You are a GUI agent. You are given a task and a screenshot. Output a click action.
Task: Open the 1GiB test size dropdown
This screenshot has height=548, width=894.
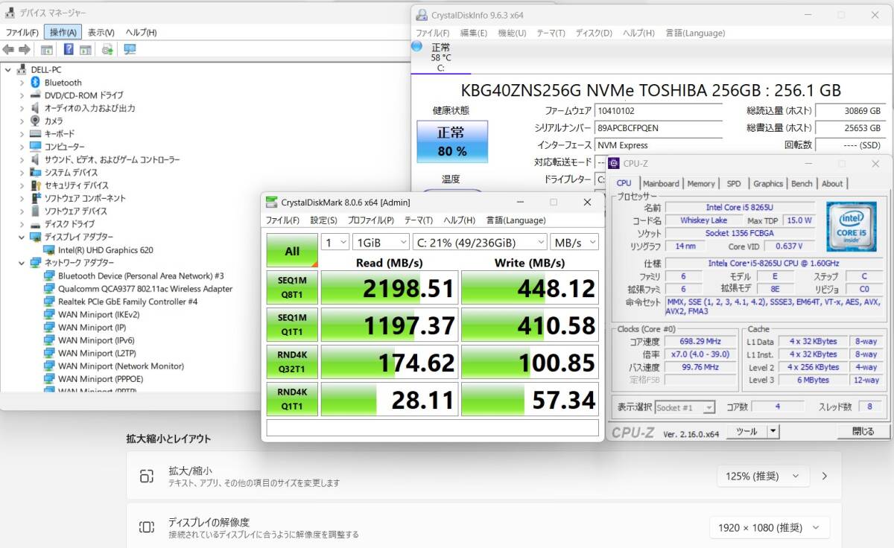click(x=381, y=242)
